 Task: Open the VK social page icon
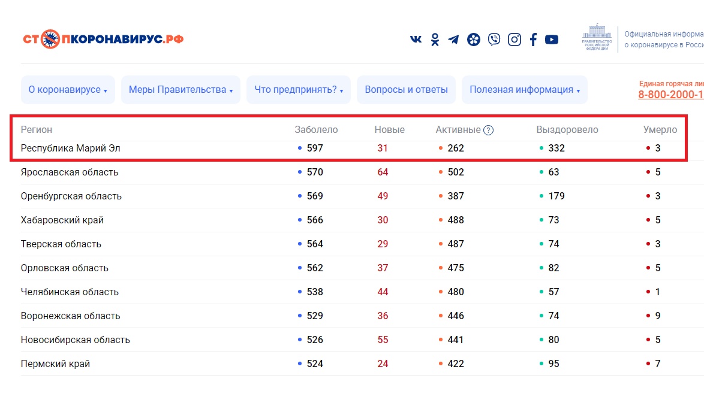click(x=416, y=40)
